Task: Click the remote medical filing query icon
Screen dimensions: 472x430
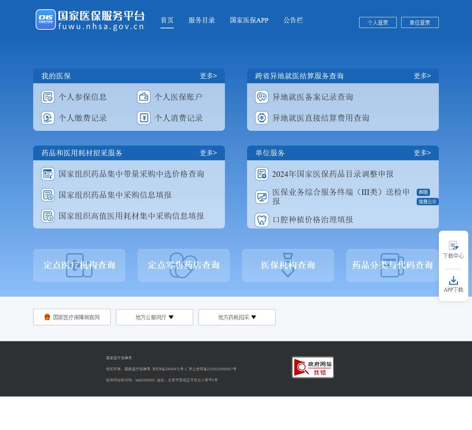Action: [x=262, y=97]
